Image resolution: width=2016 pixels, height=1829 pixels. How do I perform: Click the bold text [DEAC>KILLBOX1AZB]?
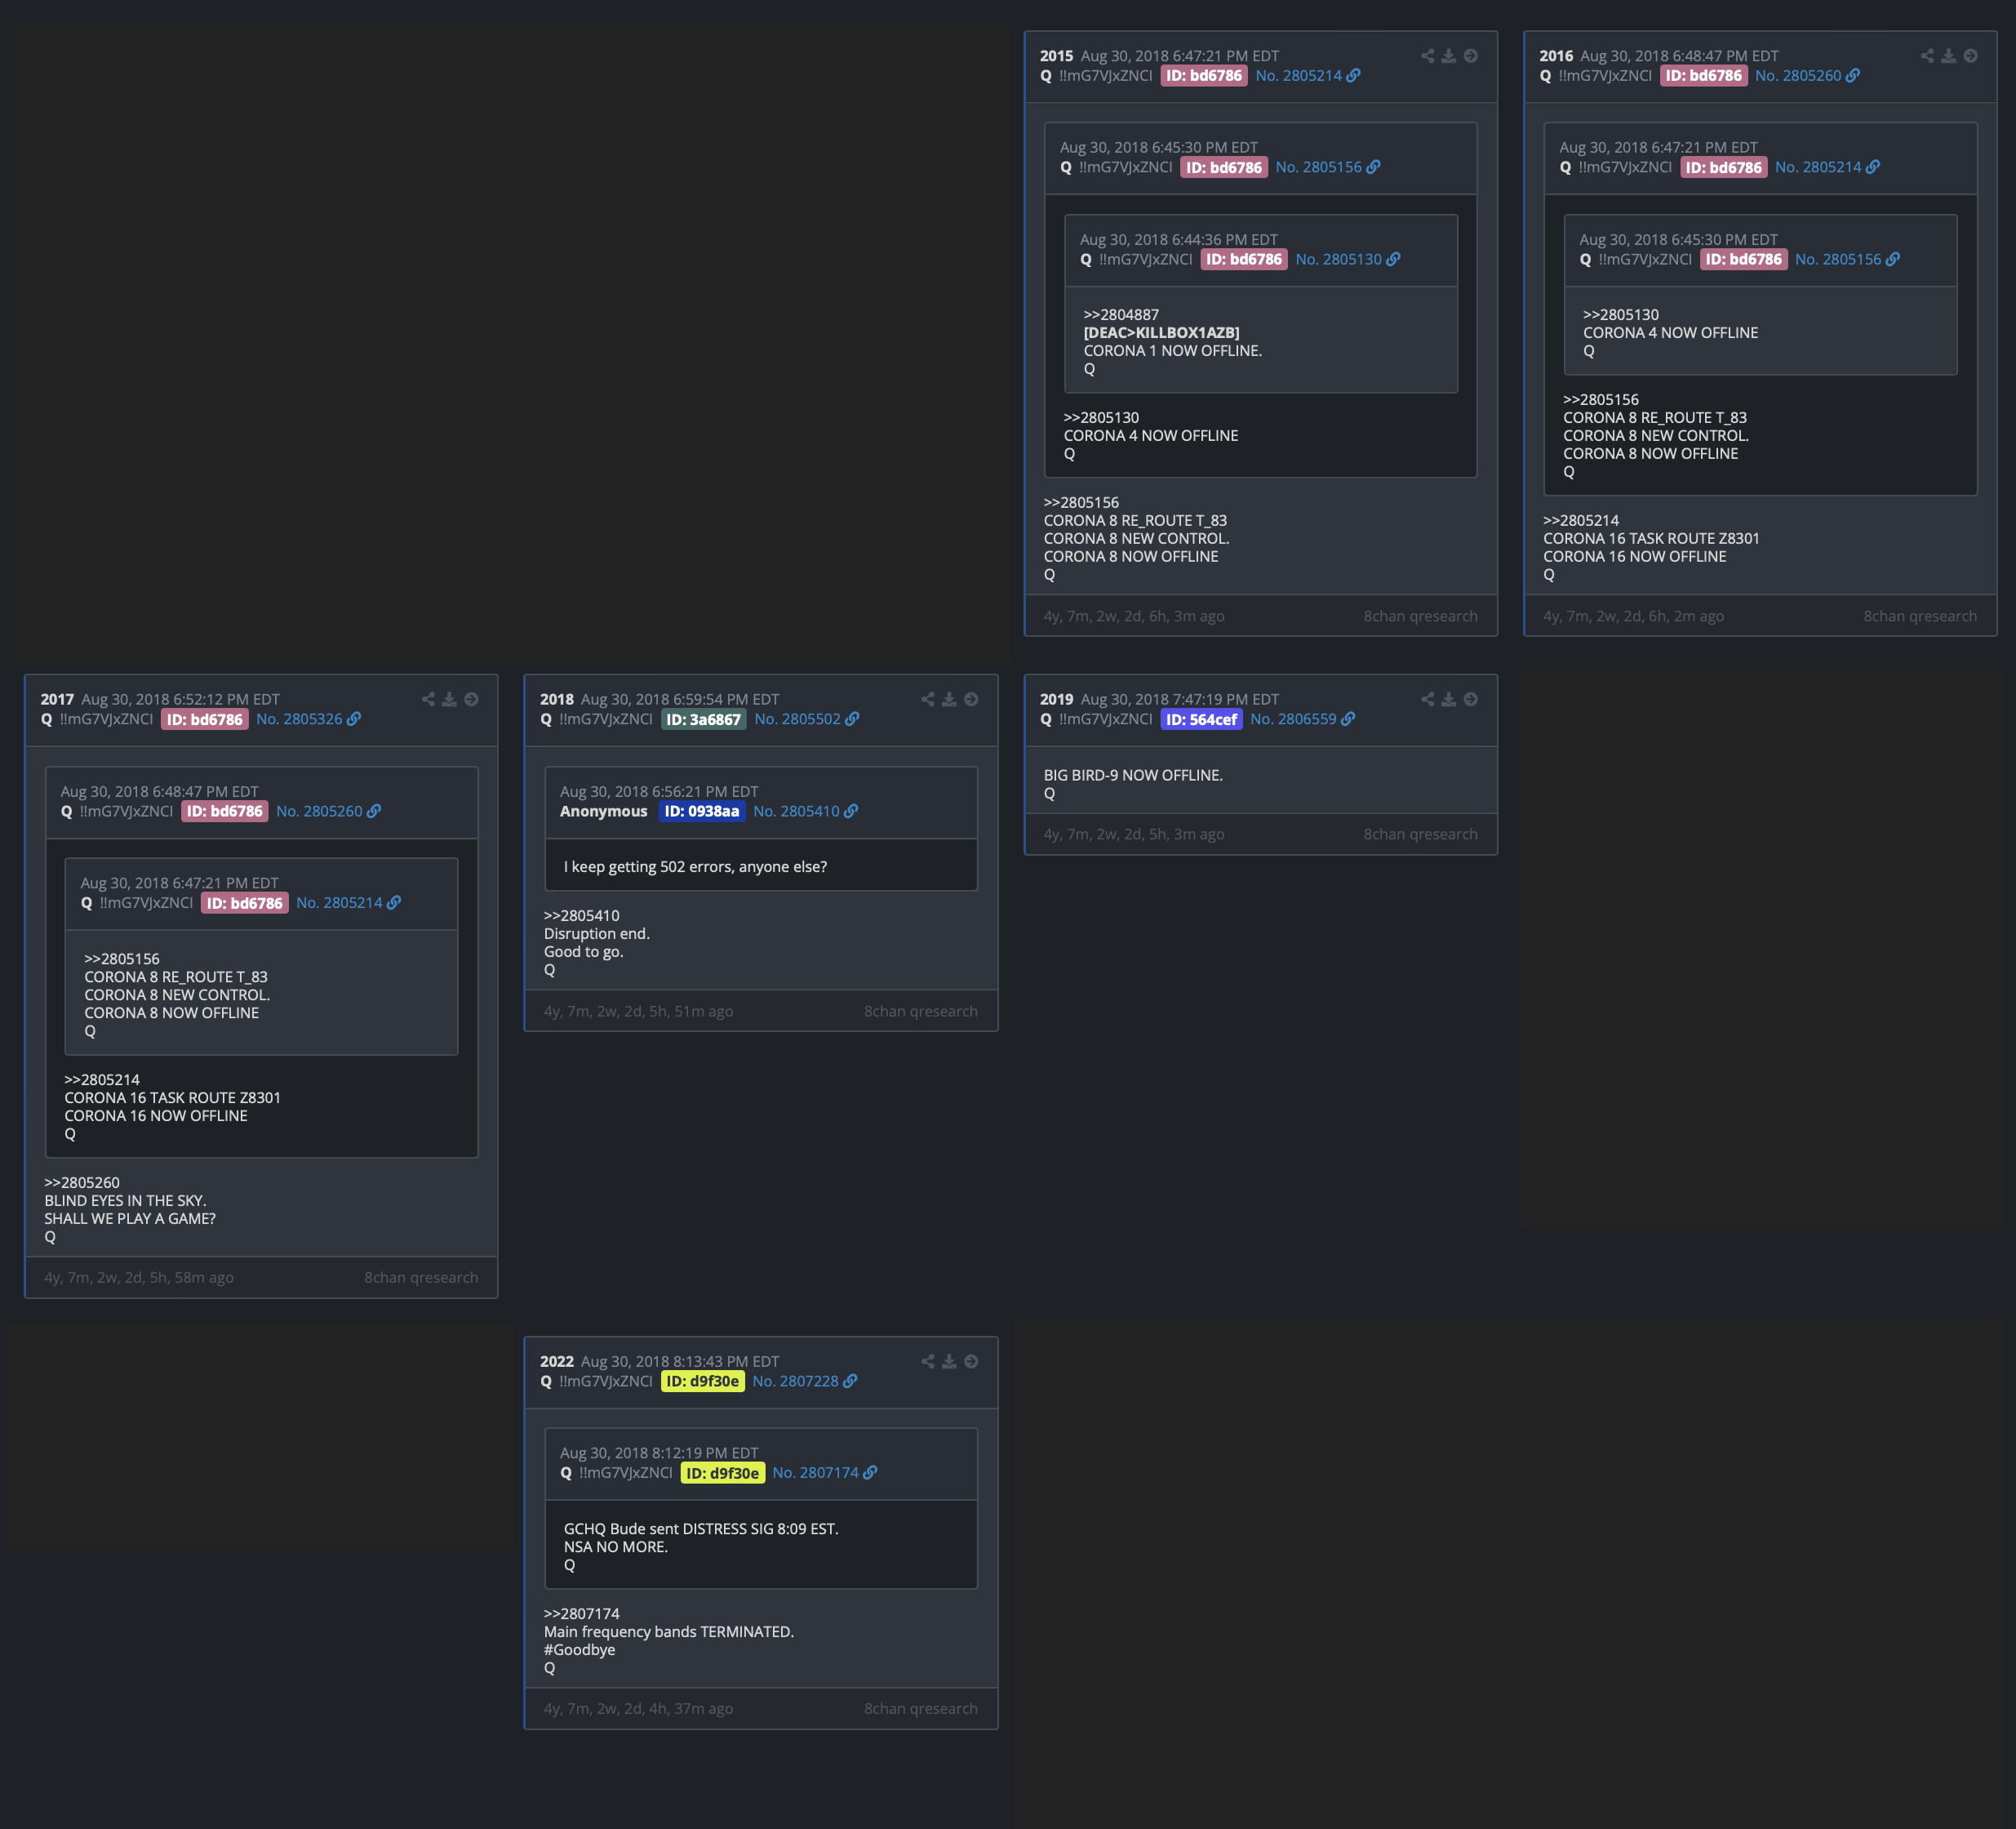point(1161,333)
